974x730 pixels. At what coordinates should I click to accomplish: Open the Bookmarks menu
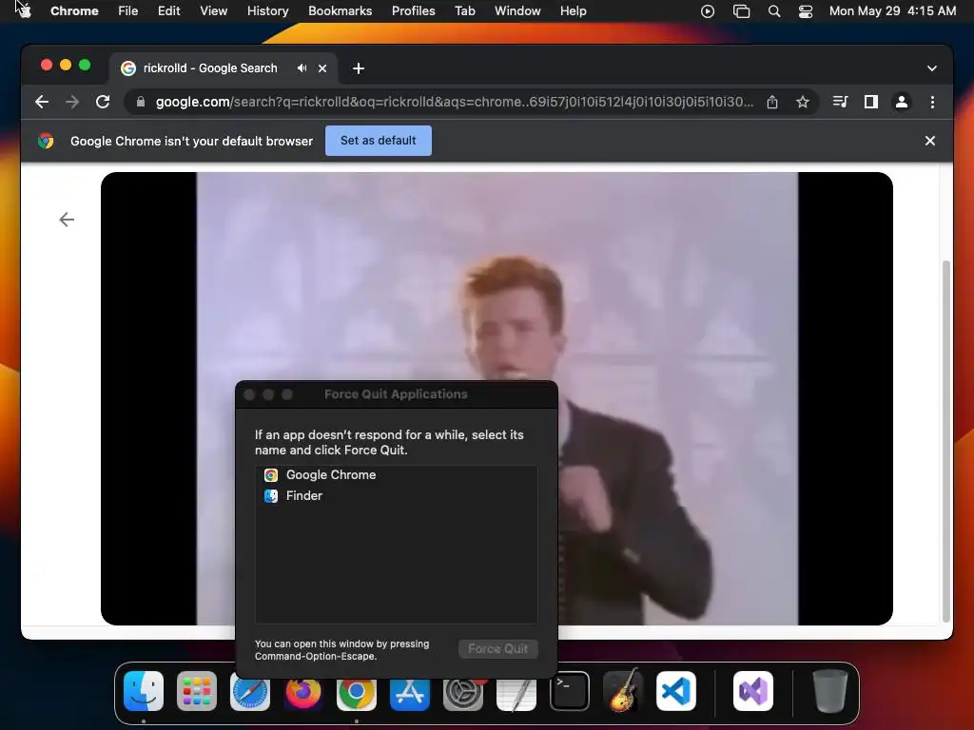coord(340,10)
